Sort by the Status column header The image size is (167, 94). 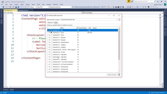coord(94,28)
